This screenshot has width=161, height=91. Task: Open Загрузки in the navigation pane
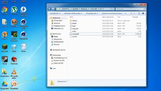coord(57,23)
